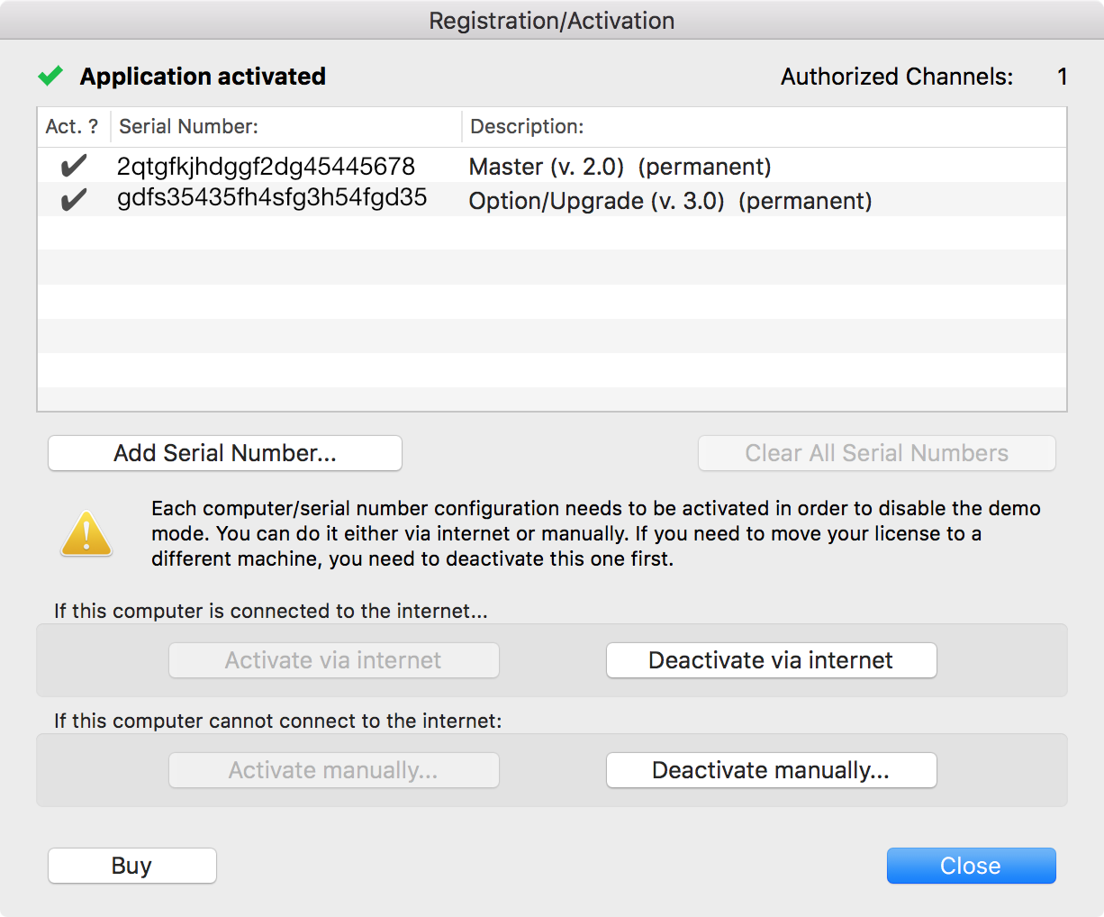Click the Registration/Activation window title
The width and height of the screenshot is (1104, 917).
(x=552, y=21)
